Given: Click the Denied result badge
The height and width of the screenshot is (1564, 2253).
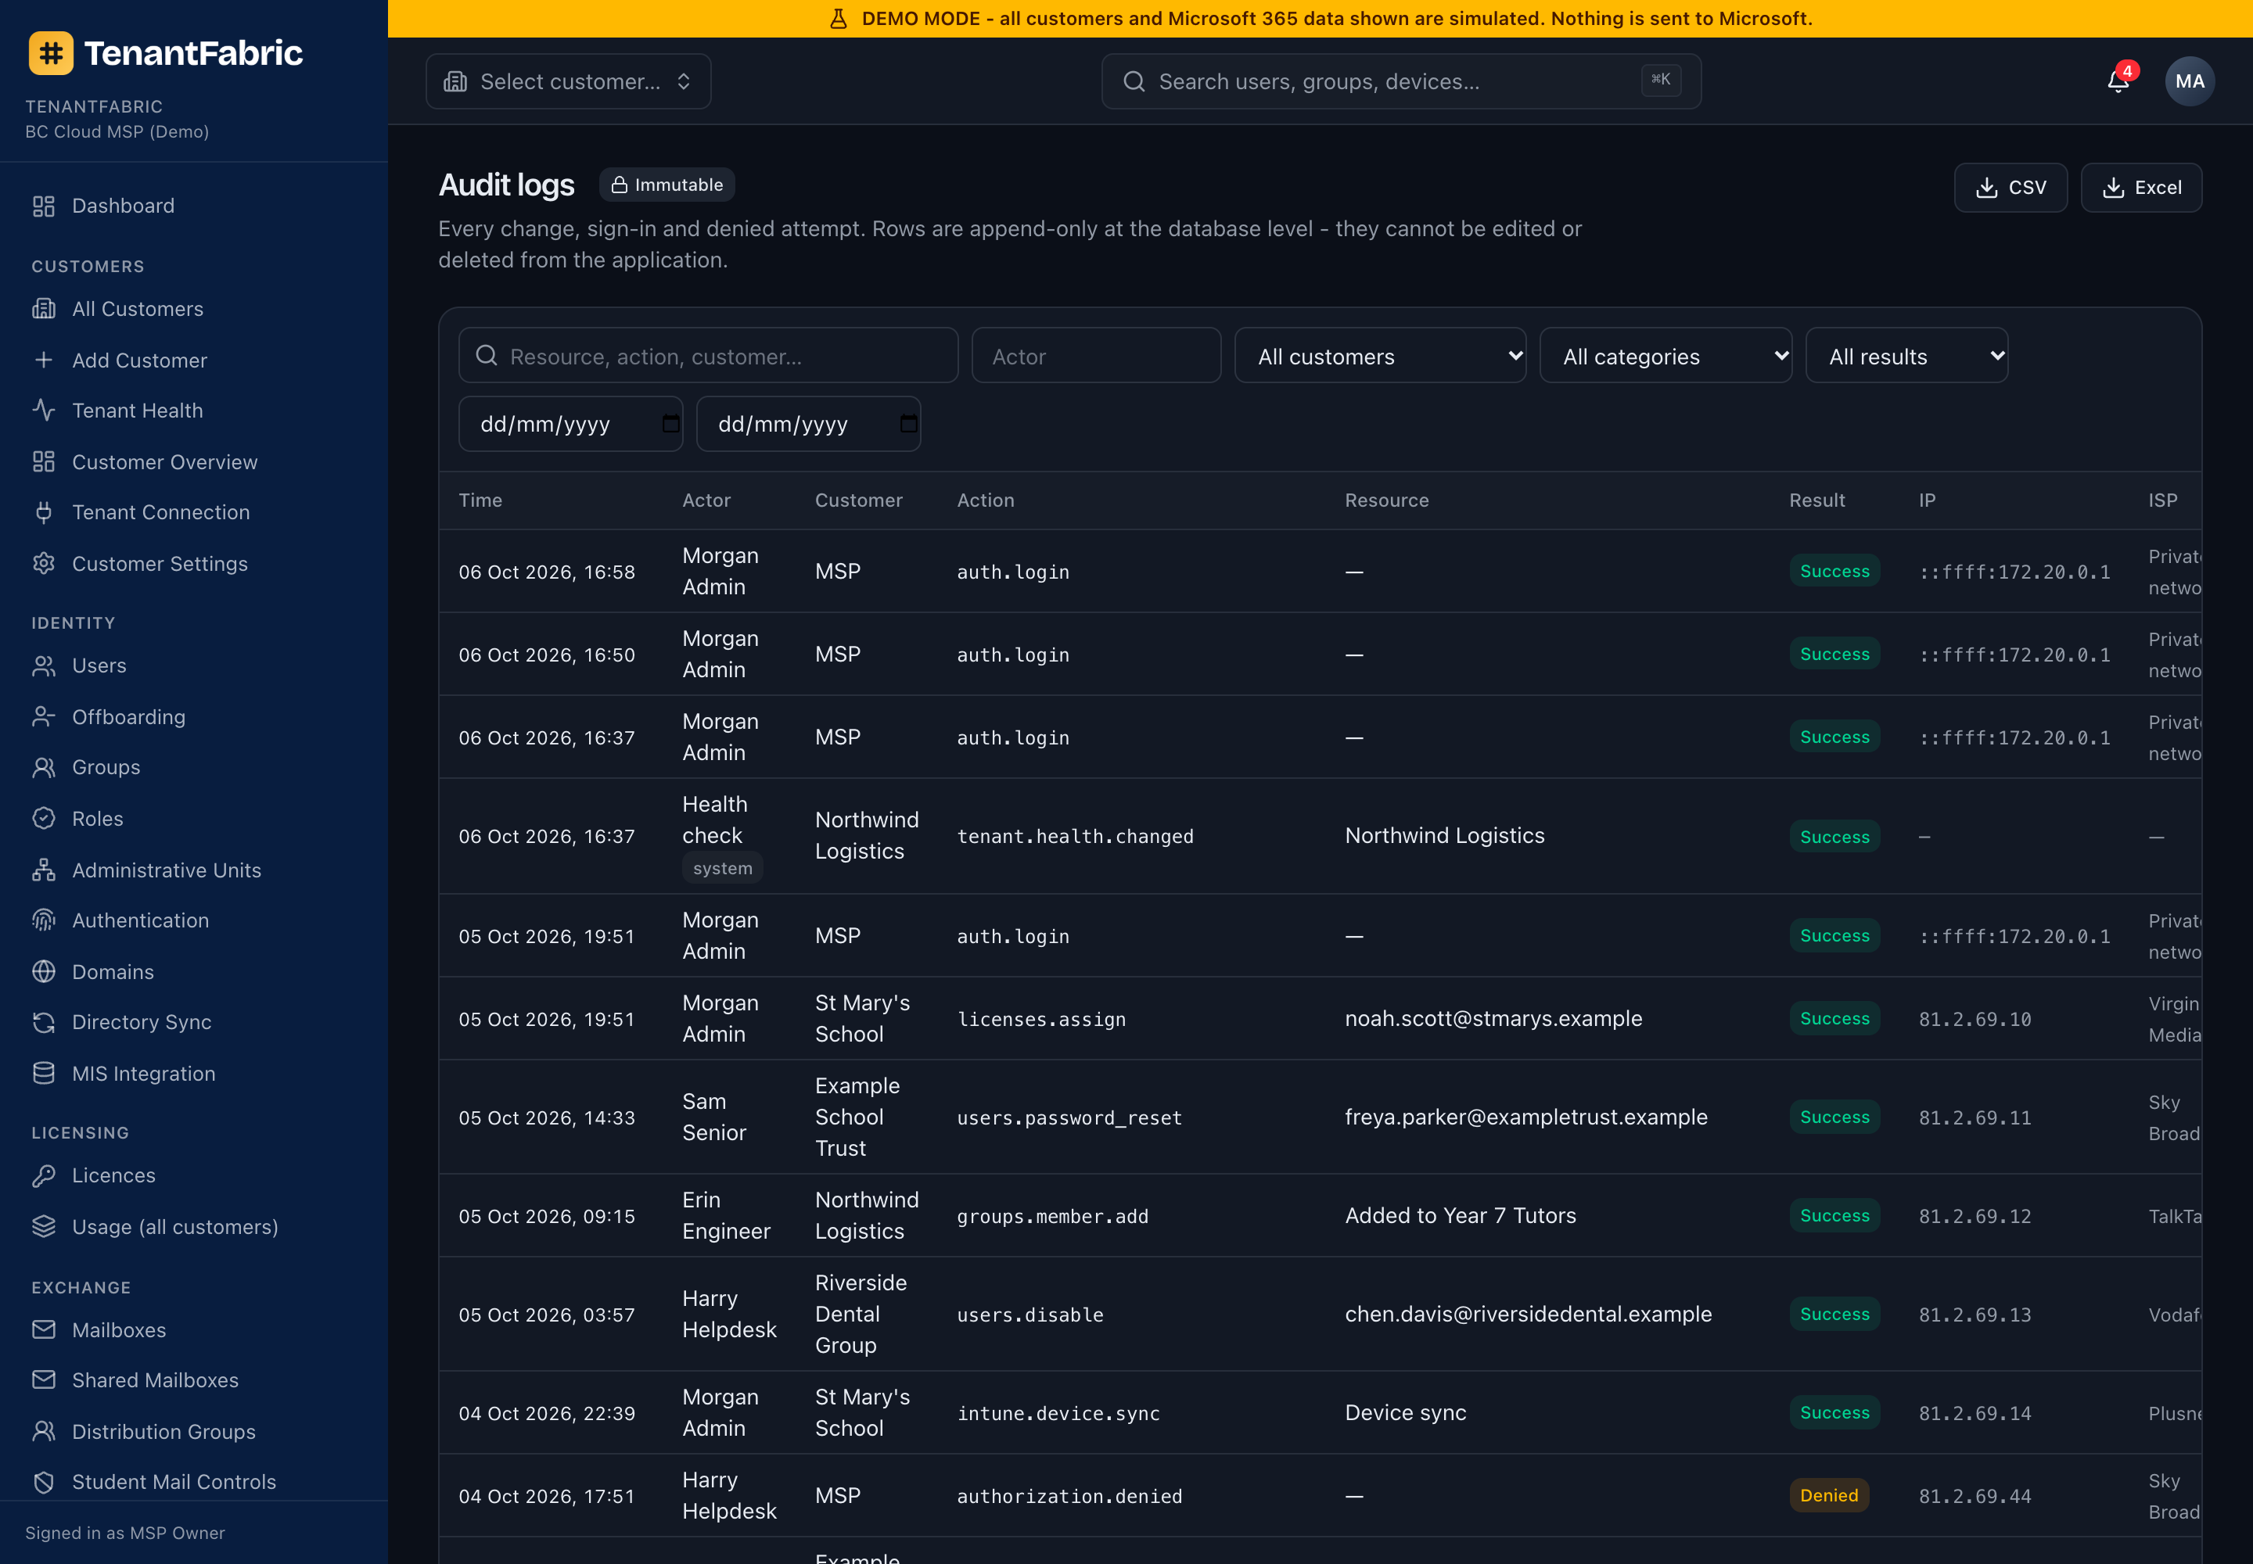Looking at the screenshot, I should (1828, 1495).
